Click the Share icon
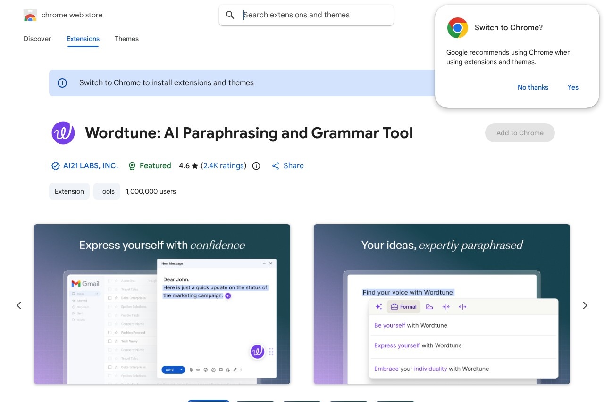 coord(276,166)
